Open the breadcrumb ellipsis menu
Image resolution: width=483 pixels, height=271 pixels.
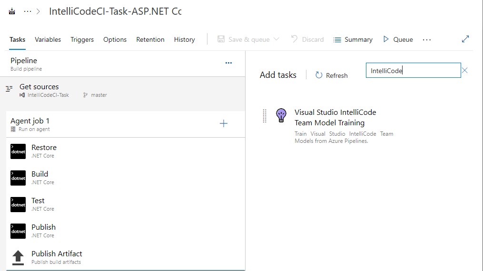28,11
